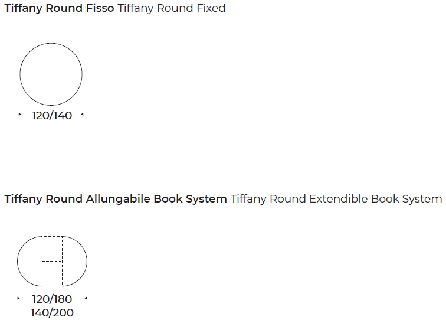This screenshot has height=320, width=446.
Task: Click the extendible oval table diagram
Action: pos(52,261)
